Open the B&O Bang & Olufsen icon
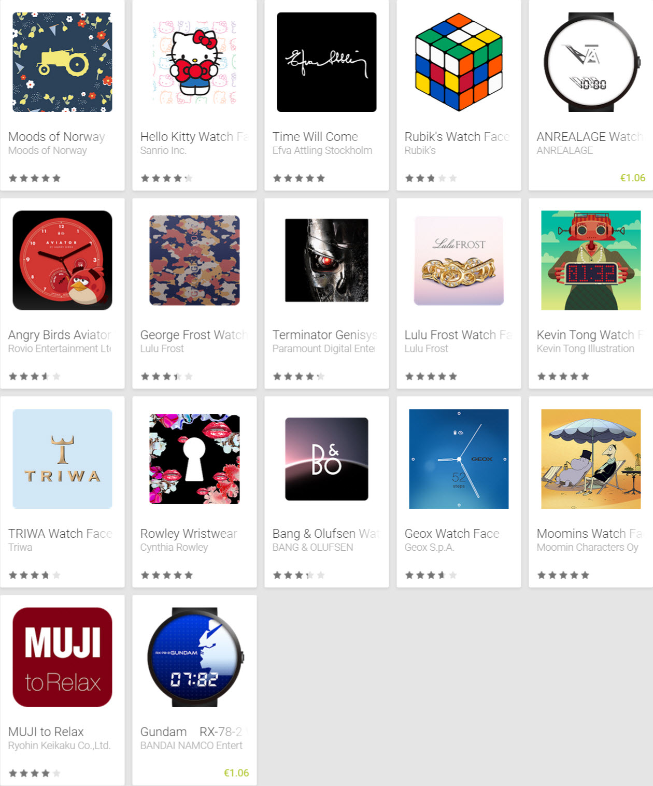Image resolution: width=653 pixels, height=786 pixels. tap(327, 459)
